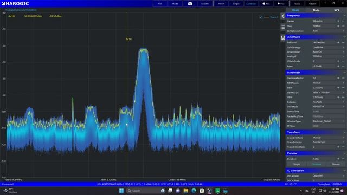Increase frequency Step with plus icon
This screenshot has height=195, width=347.
(338, 26)
